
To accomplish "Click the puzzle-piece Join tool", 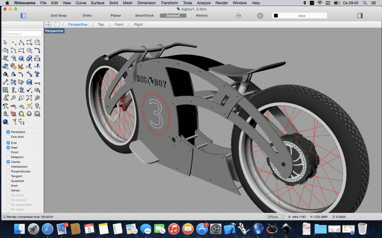I will coord(13,66).
